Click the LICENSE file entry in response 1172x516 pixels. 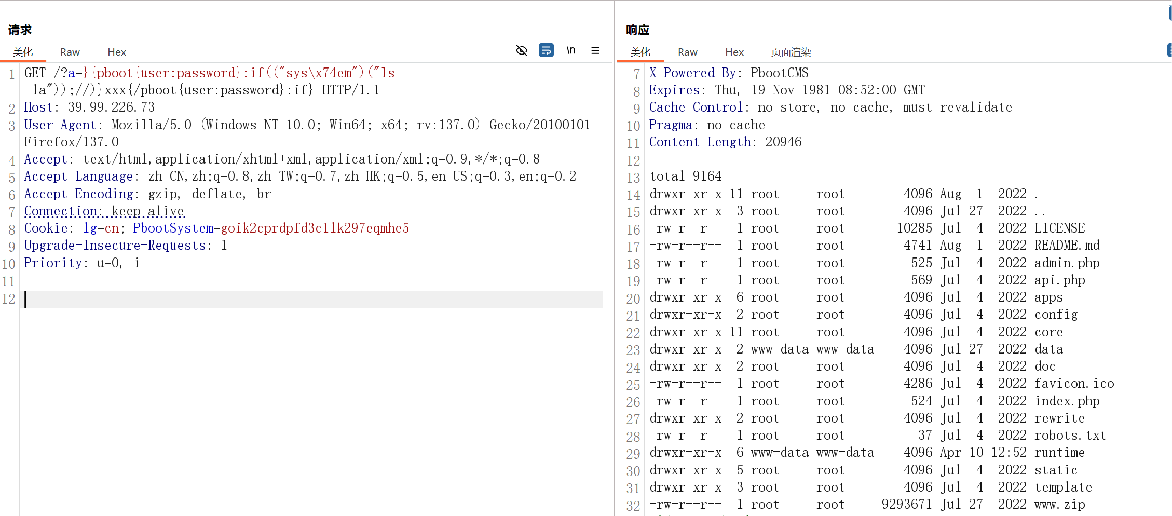(1059, 228)
